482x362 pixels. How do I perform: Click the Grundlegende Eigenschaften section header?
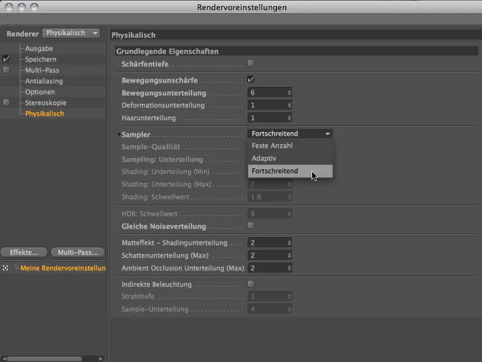tap(296, 51)
